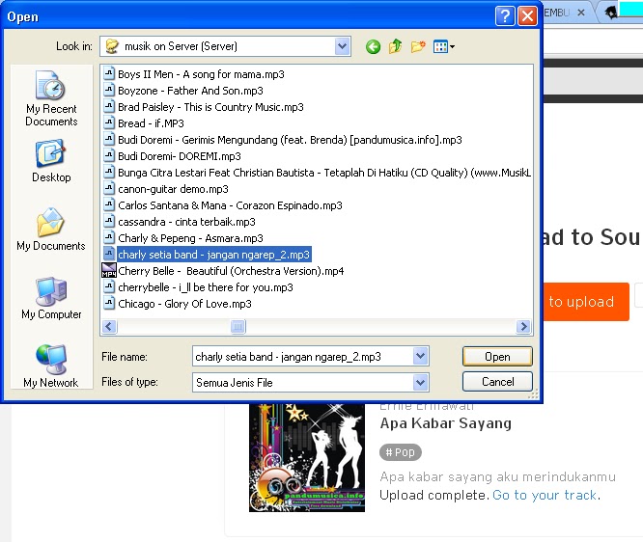This screenshot has height=542, width=643.
Task: Click the scroll left arrow
Action: coord(109,327)
